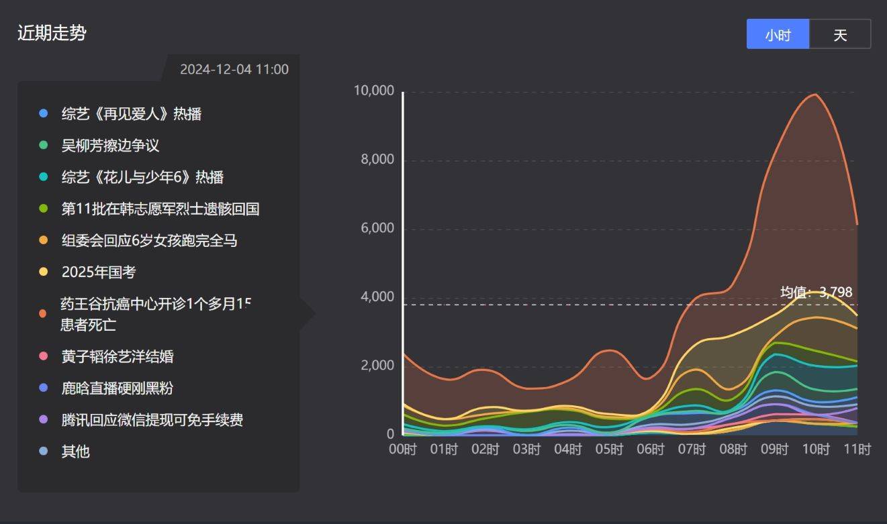Select legend item 第11批在韩志愿军烈士遗骸回国
The image size is (887, 524).
pyautogui.click(x=160, y=209)
